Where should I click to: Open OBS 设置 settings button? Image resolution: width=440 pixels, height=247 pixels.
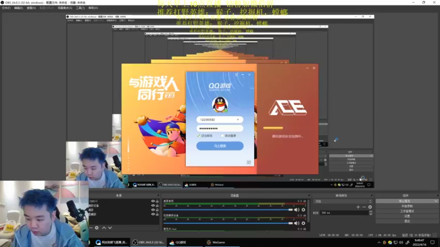tap(407, 216)
